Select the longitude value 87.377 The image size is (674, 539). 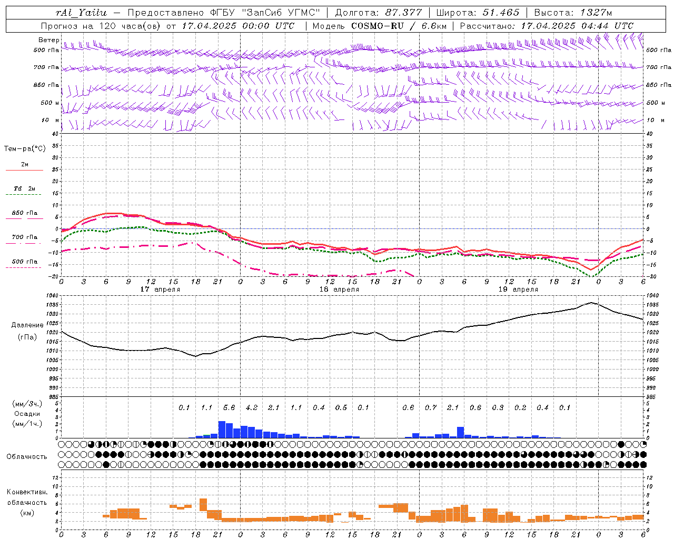click(x=403, y=13)
